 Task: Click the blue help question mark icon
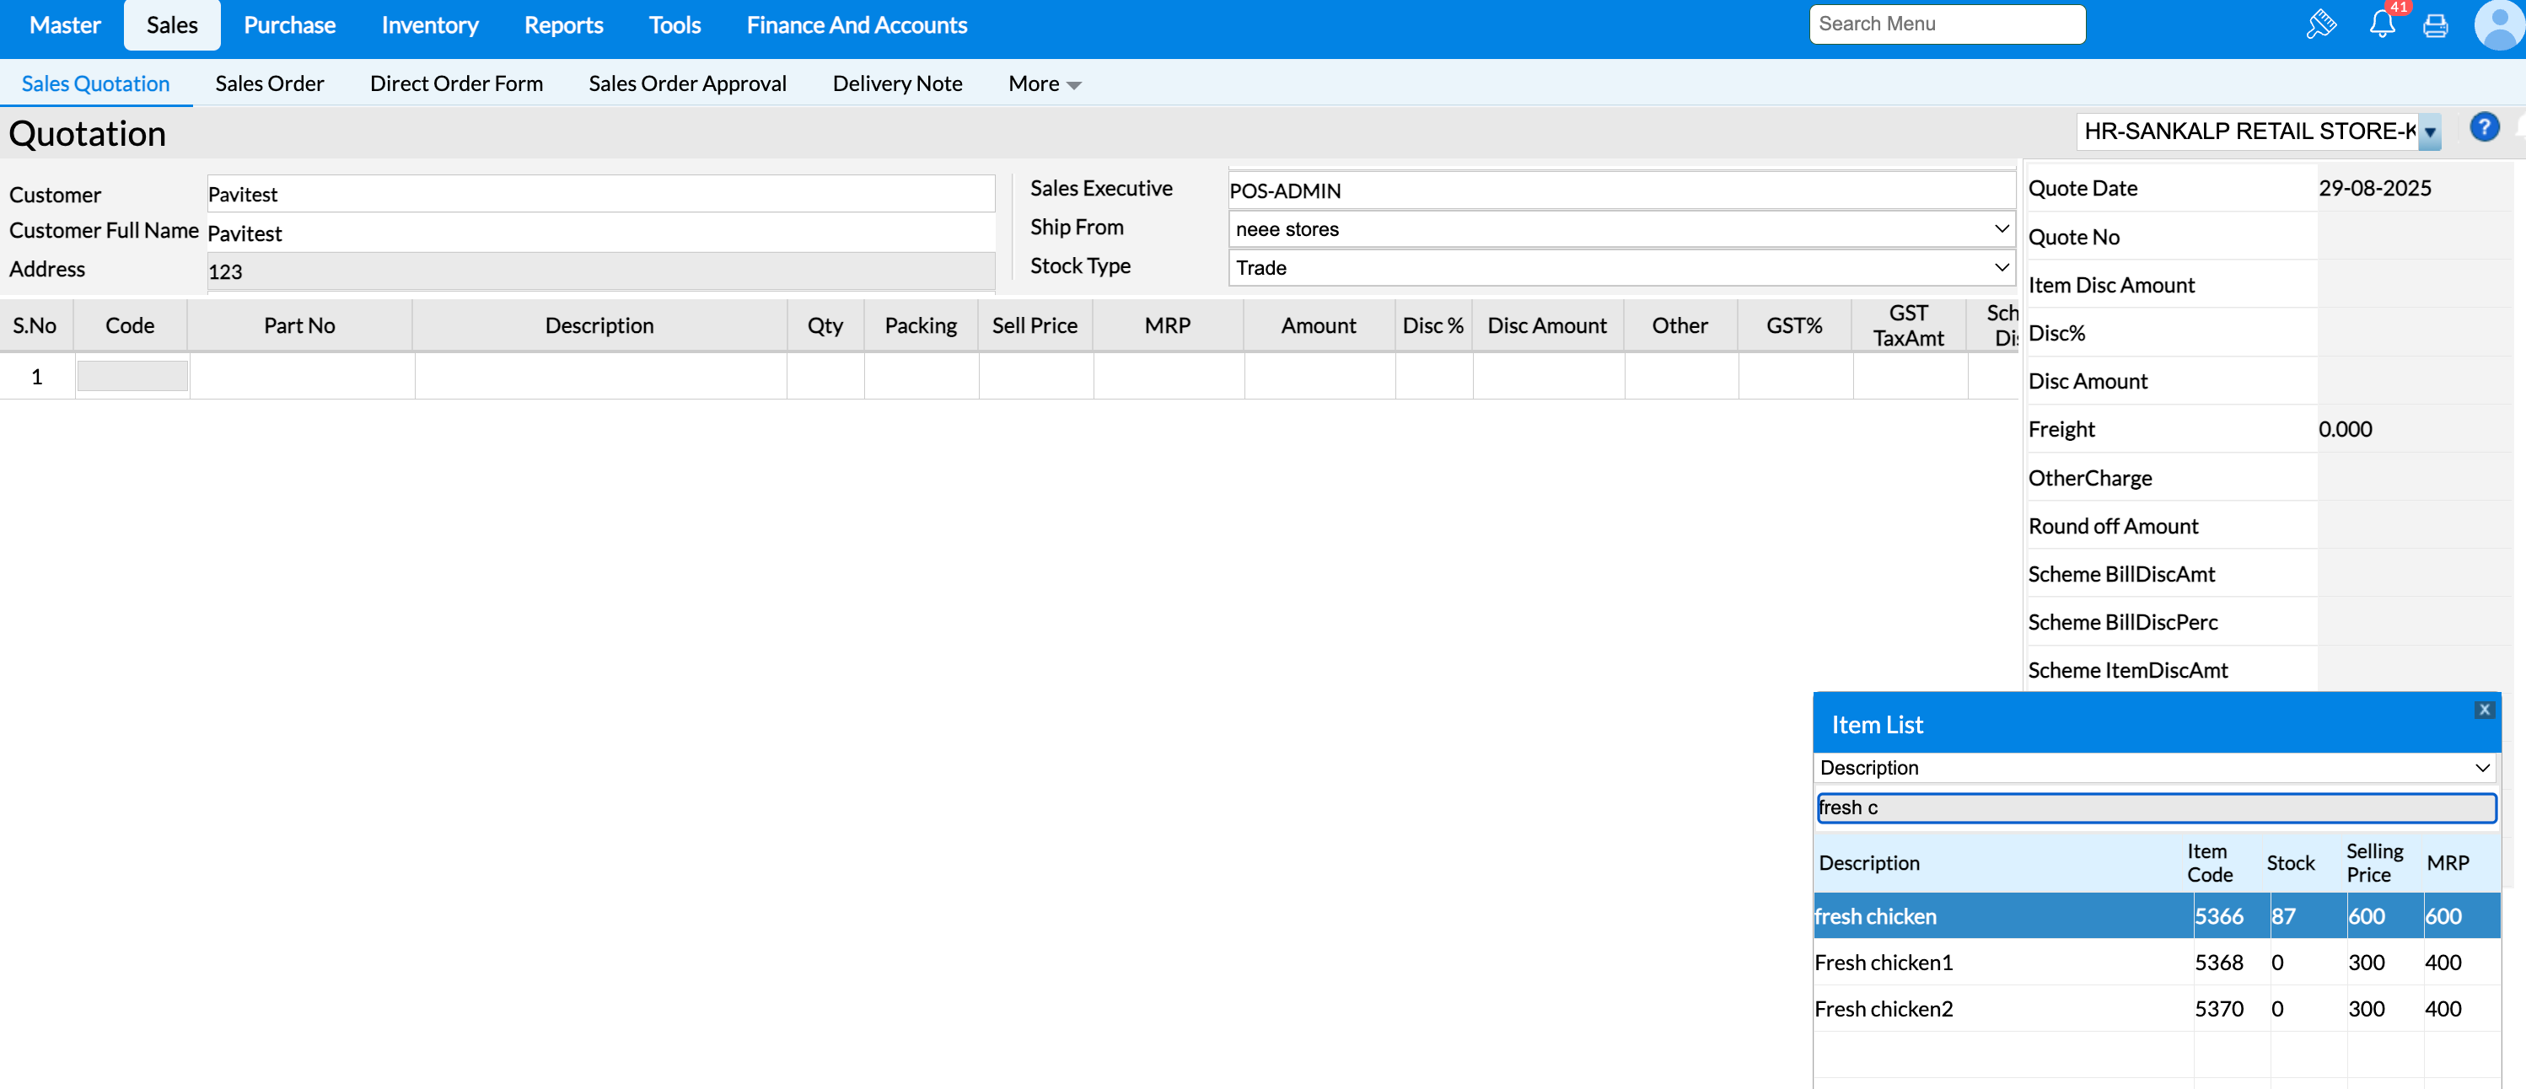click(x=2483, y=127)
